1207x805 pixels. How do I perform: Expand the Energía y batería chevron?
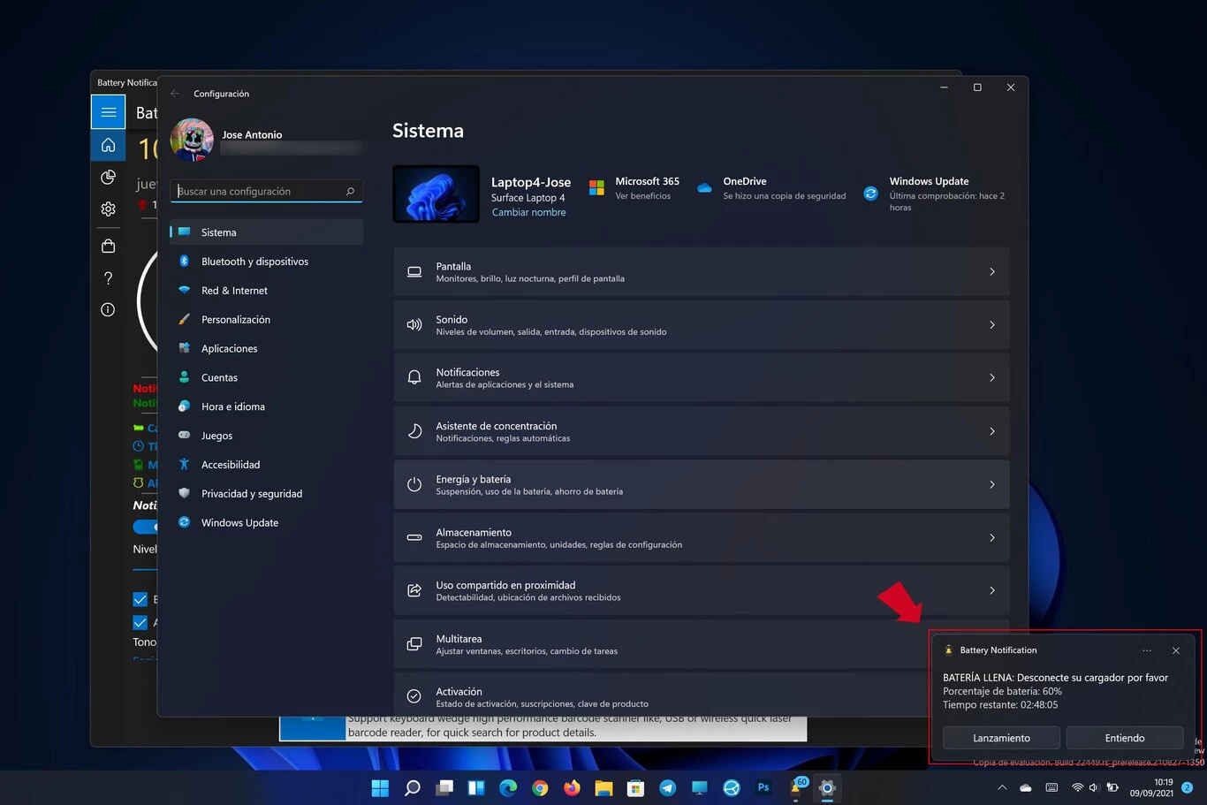[x=991, y=485]
